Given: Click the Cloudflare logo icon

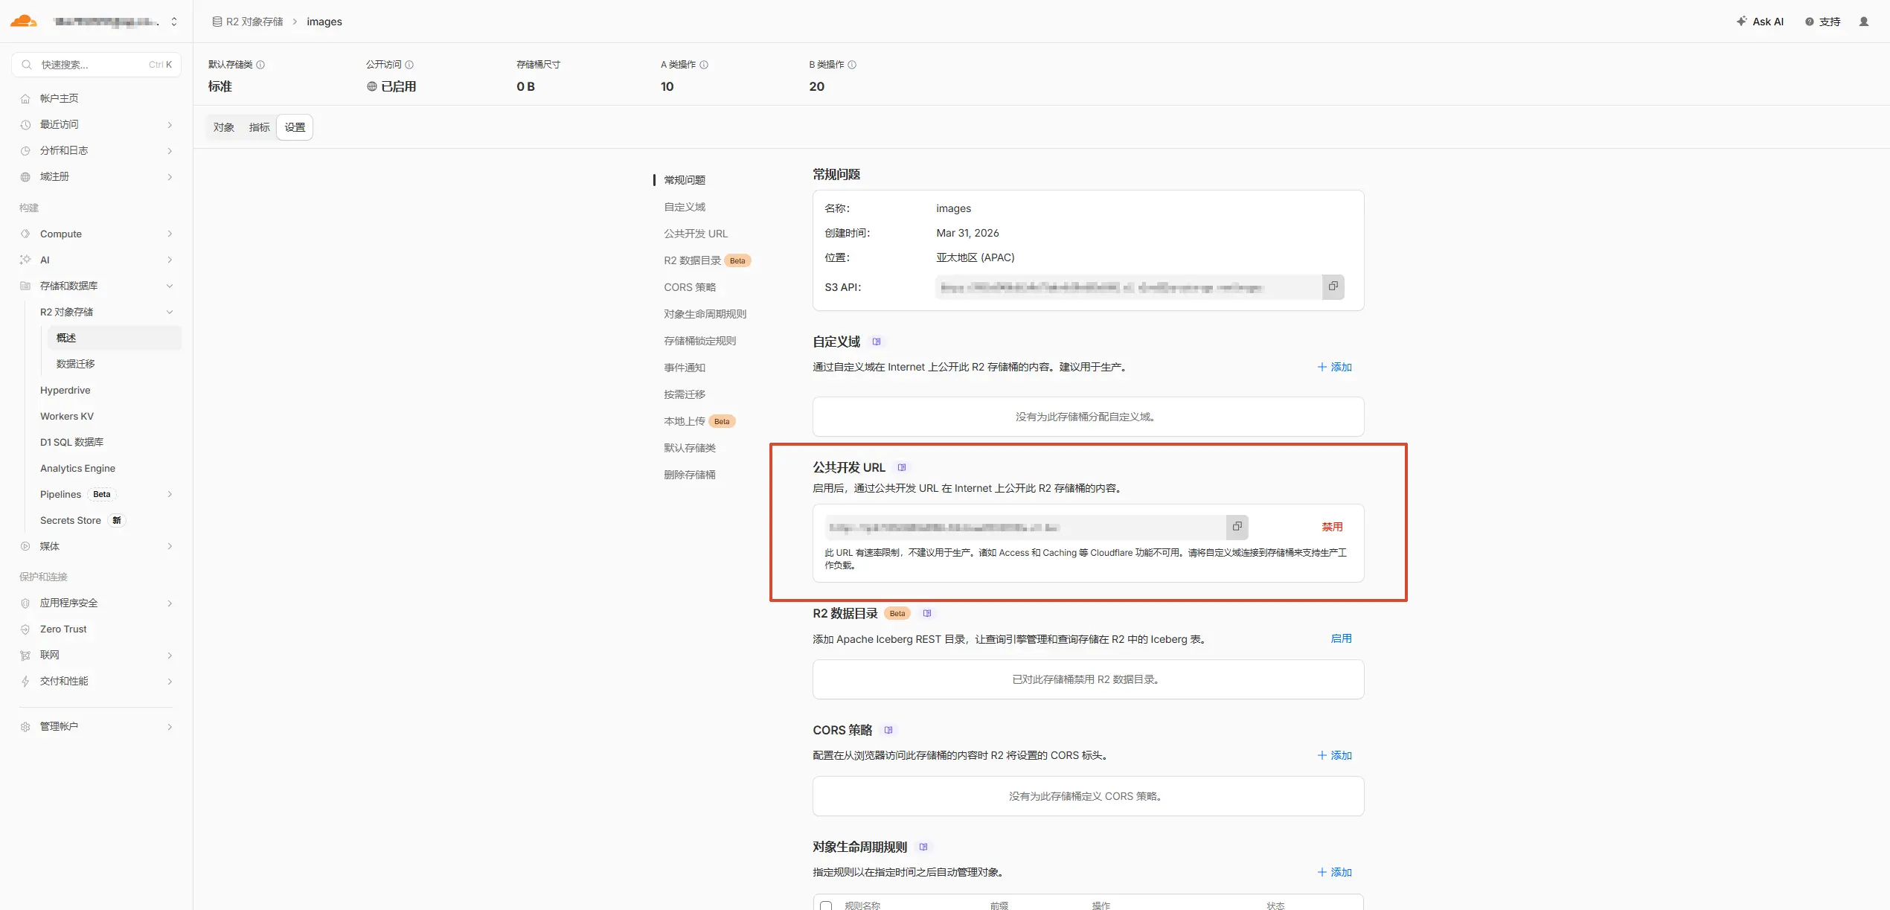Looking at the screenshot, I should click(24, 21).
